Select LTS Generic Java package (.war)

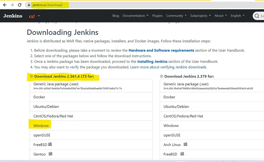(x=91, y=86)
